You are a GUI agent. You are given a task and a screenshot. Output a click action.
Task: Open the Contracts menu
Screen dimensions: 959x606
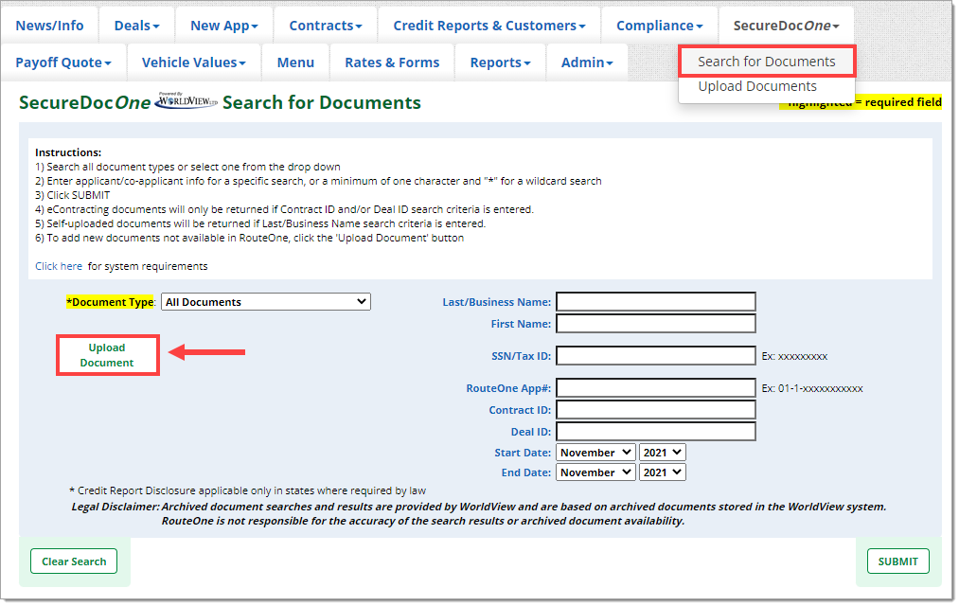[x=326, y=26]
